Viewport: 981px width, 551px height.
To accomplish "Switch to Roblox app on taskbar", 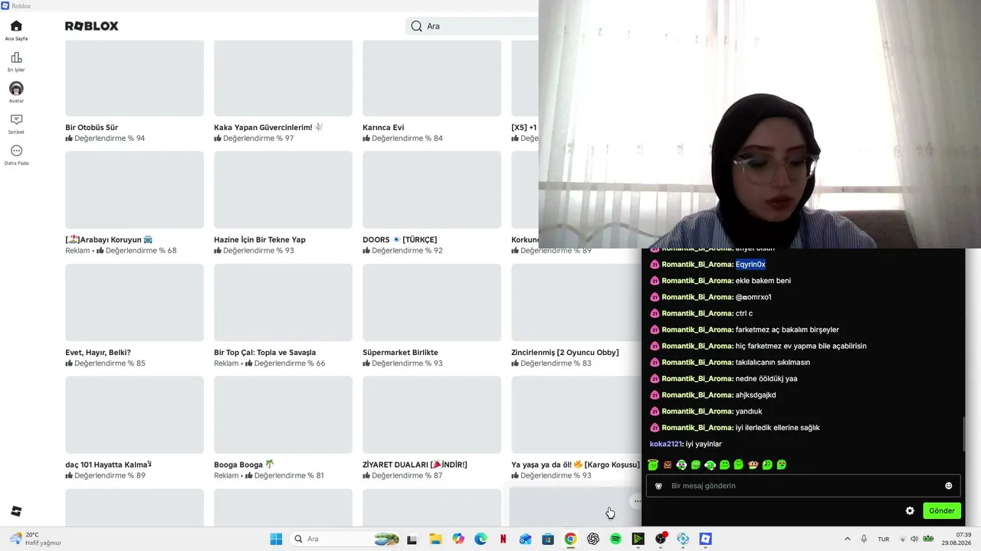I will pos(706,539).
